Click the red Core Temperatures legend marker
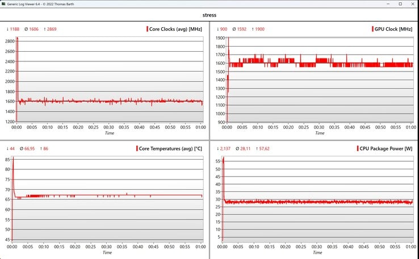The image size is (419, 259). pyautogui.click(x=137, y=148)
